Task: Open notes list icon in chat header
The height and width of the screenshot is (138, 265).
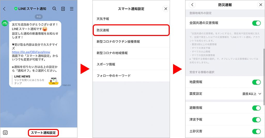Action: [x=63, y=9]
